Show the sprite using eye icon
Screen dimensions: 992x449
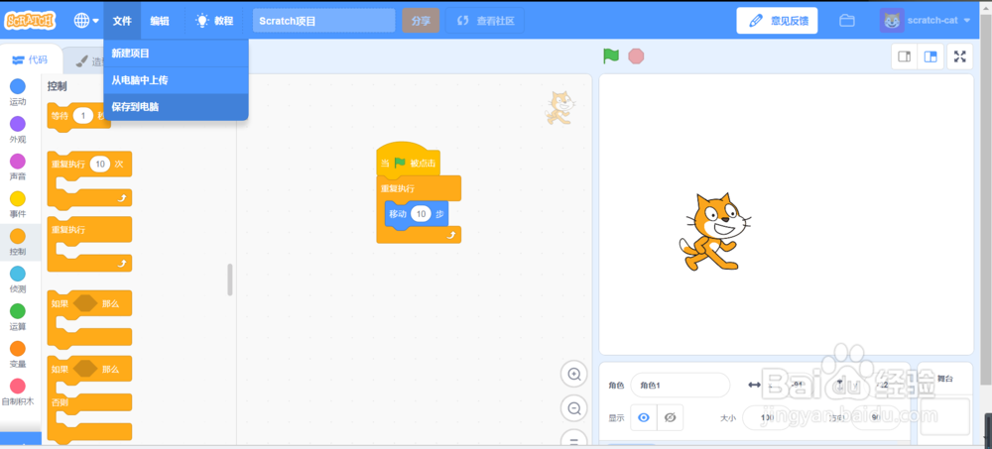(x=644, y=418)
